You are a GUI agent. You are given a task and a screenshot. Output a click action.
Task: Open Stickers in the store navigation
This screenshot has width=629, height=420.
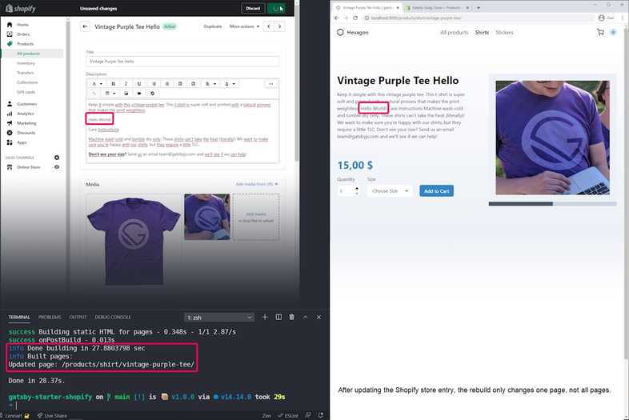pyautogui.click(x=504, y=33)
